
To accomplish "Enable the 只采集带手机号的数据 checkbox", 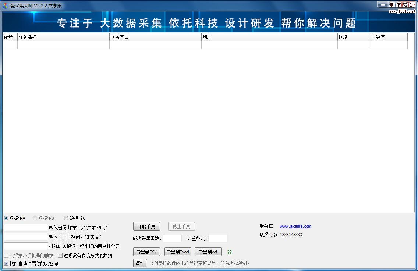I will [x=6, y=255].
